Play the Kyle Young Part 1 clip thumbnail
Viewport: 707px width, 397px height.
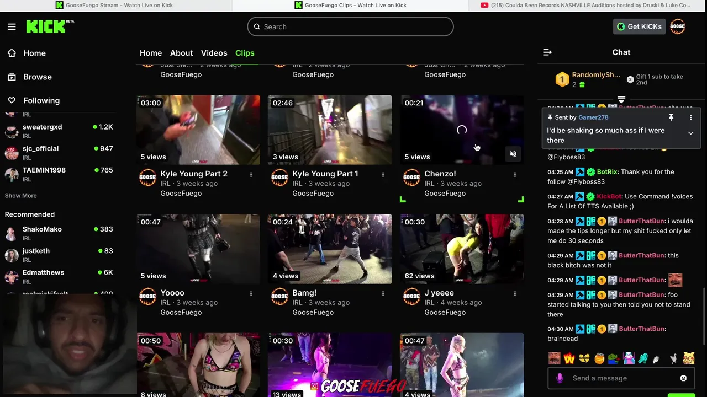pyautogui.click(x=330, y=130)
